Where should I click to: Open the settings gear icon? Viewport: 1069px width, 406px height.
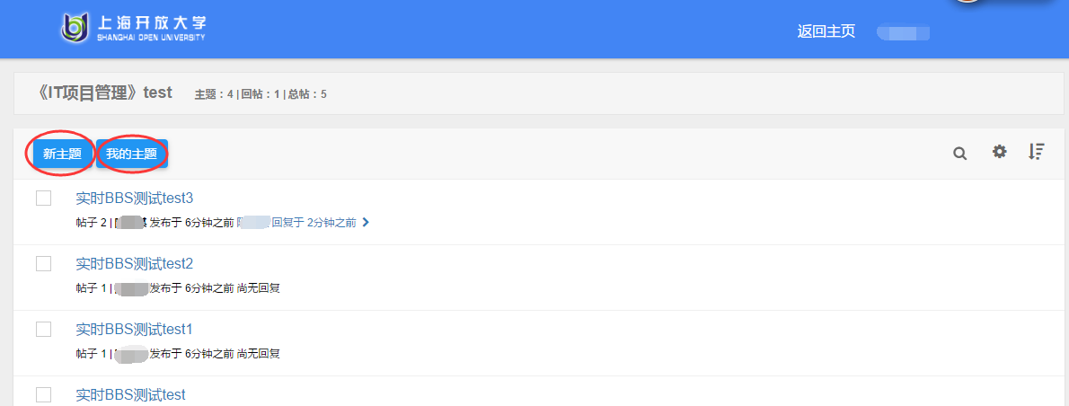[999, 152]
